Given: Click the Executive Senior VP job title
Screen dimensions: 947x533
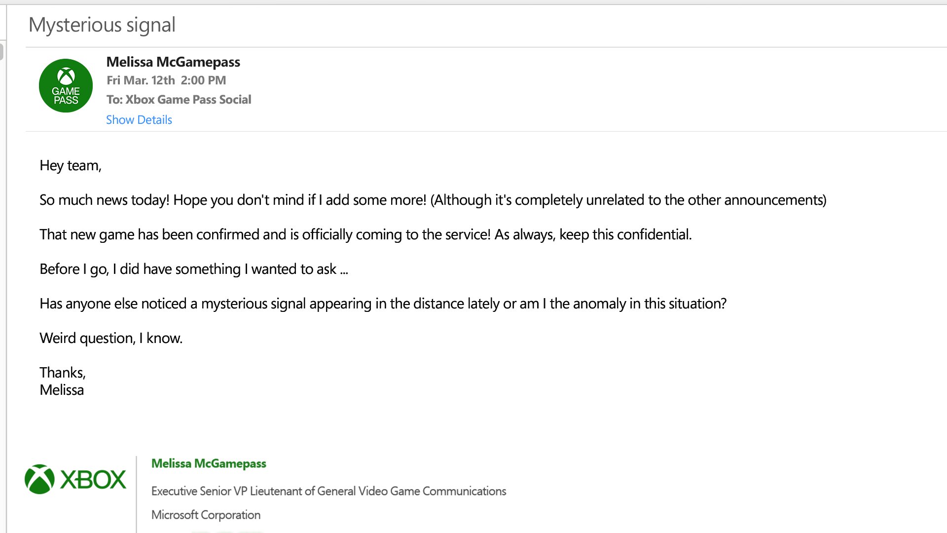Looking at the screenshot, I should pos(328,492).
